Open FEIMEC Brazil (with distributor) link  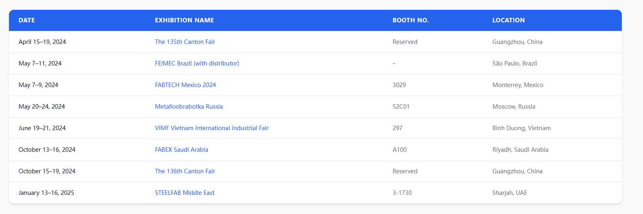pyautogui.click(x=197, y=63)
